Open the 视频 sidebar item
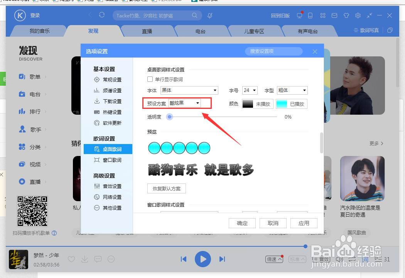Image resolution: width=405 pixels, height=278 pixels. point(32,164)
